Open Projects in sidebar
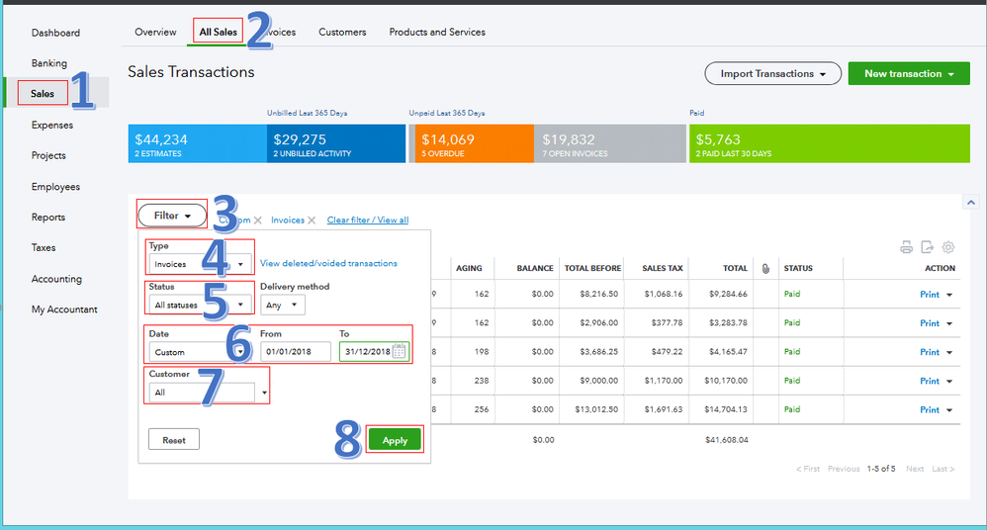 48,155
